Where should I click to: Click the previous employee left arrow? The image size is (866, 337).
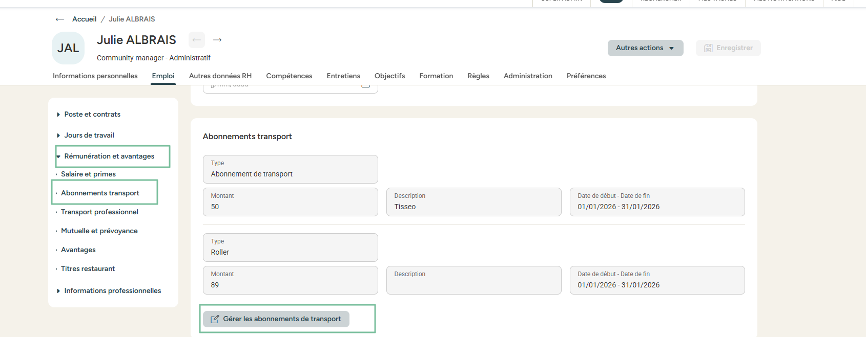pyautogui.click(x=197, y=40)
